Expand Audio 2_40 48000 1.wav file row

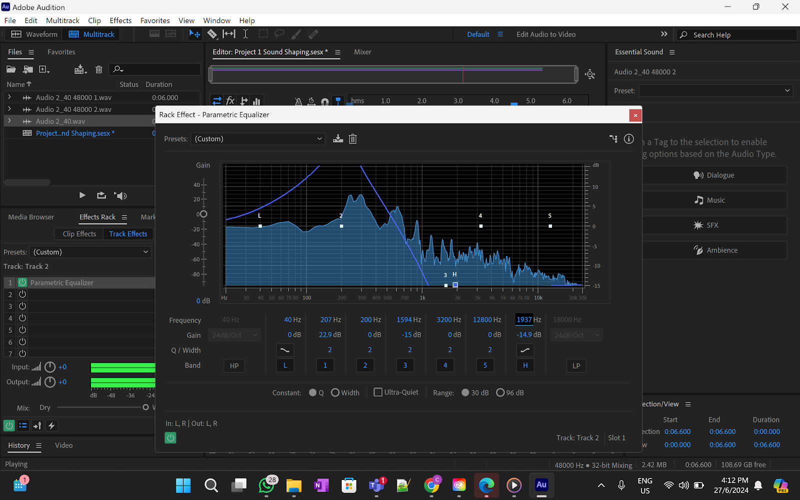tap(9, 97)
